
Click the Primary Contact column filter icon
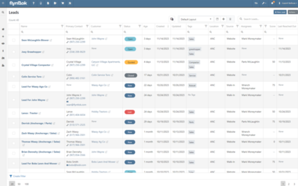click(x=87, y=26)
